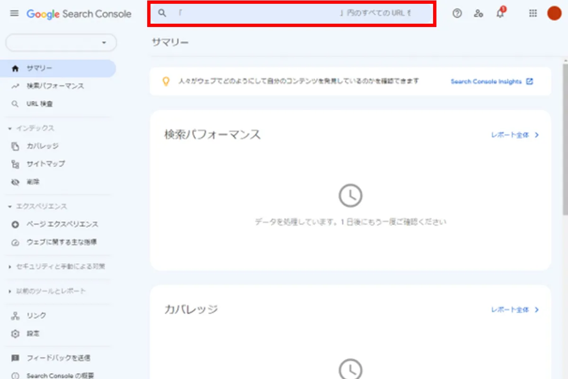Viewport: 568px width, 379px height.
Task: Click the リンク chain icon in sidebar
Action: (15, 315)
